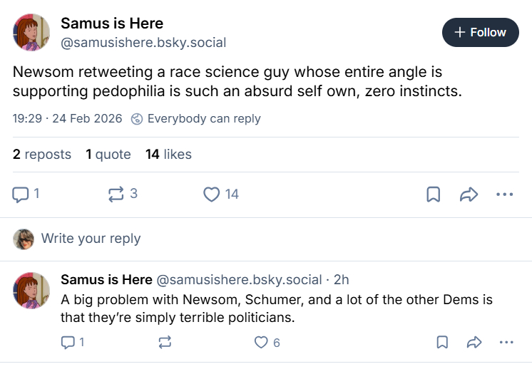This screenshot has width=532, height=369.
Task: Like the reply with 6 likes
Action: point(261,343)
